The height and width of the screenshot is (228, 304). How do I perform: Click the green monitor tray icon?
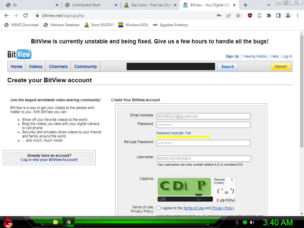245,222
